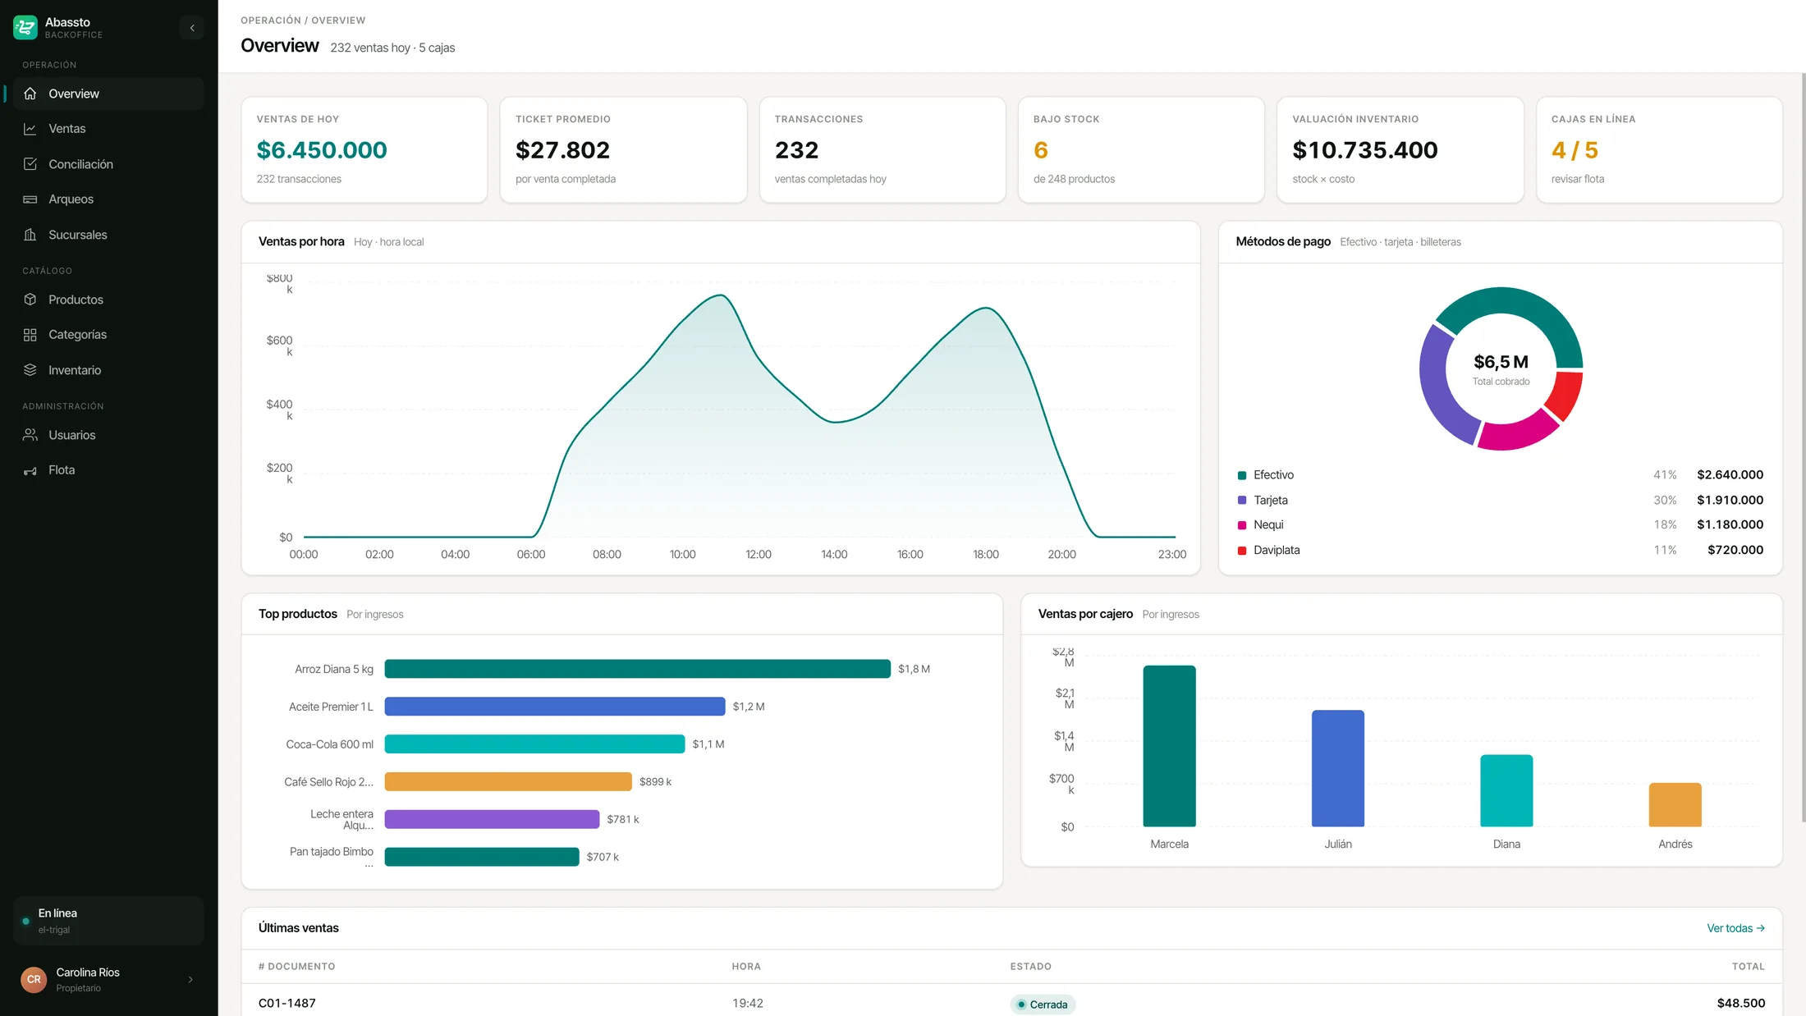Go to Categorías
The height and width of the screenshot is (1016, 1806).
(x=108, y=335)
